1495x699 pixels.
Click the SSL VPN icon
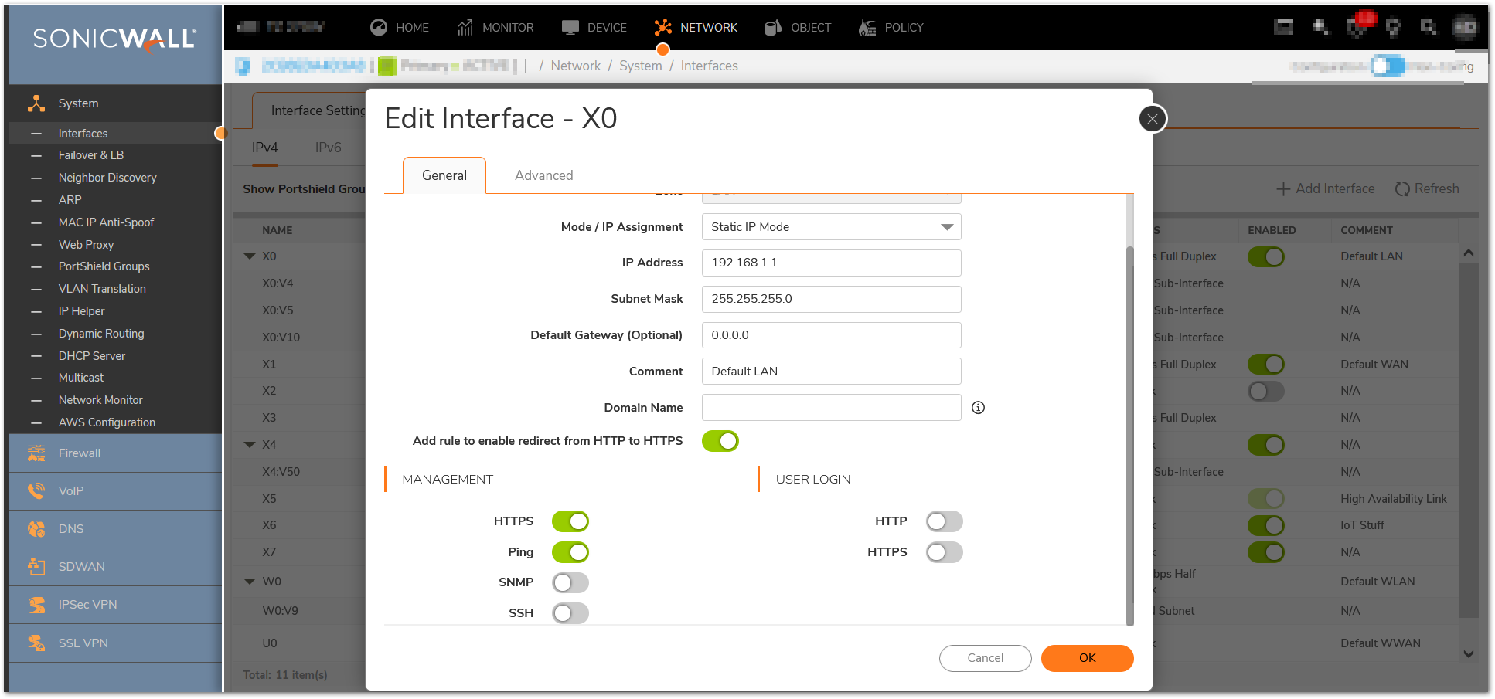coord(36,643)
